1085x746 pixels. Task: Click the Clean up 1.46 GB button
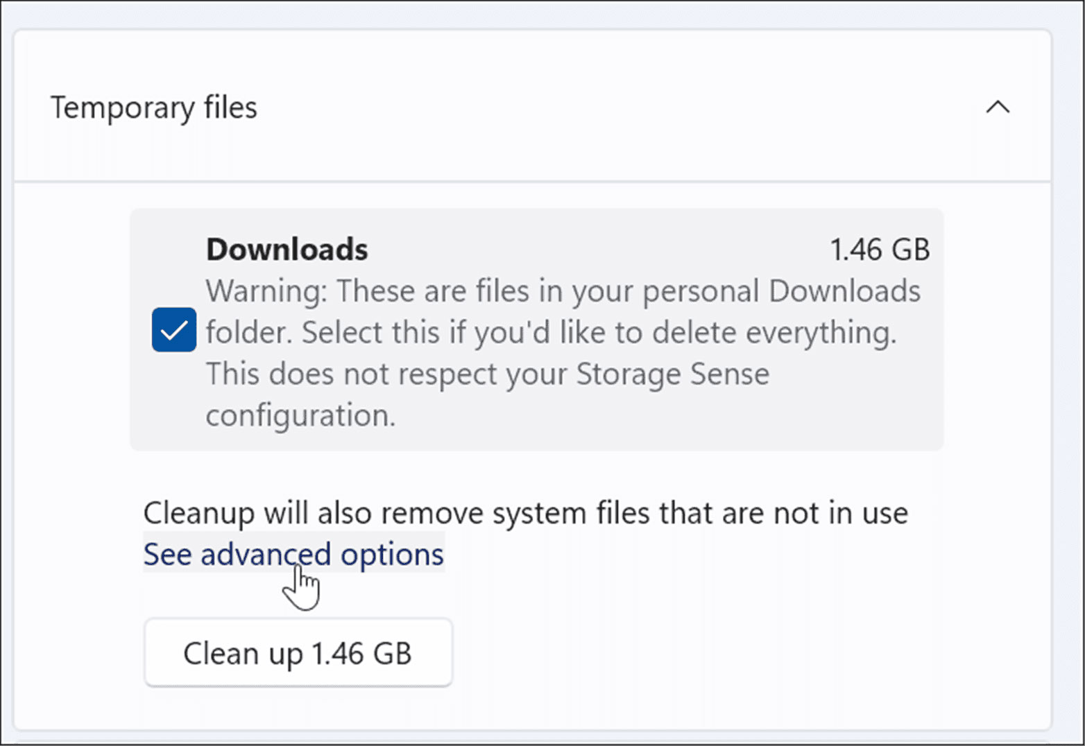(298, 653)
